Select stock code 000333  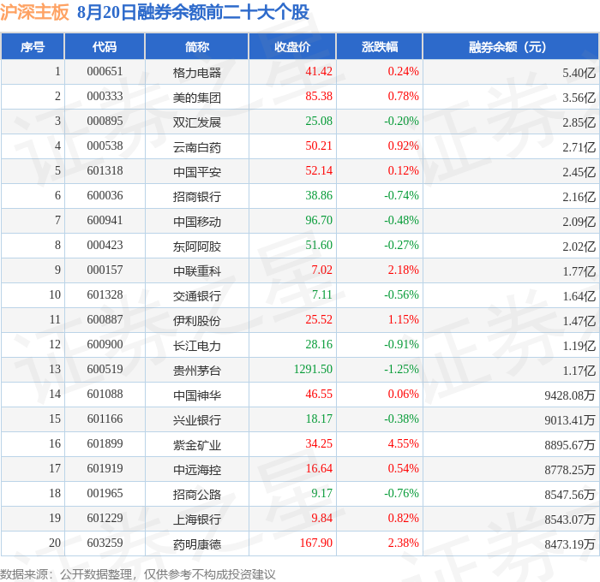105,96
